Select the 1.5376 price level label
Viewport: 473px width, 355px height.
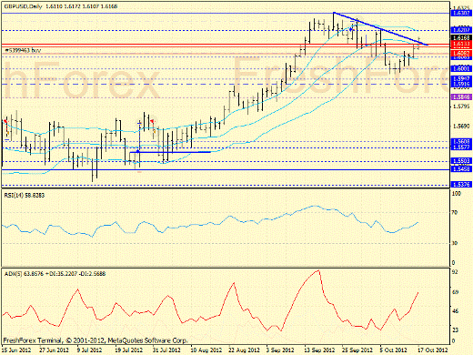click(x=461, y=184)
